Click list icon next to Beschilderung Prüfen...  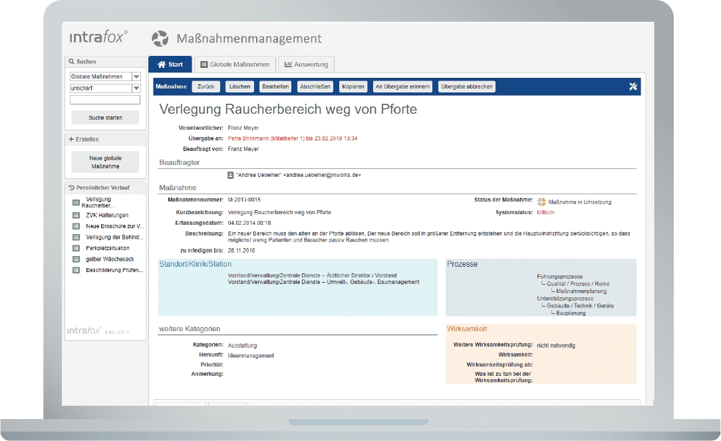click(x=76, y=271)
